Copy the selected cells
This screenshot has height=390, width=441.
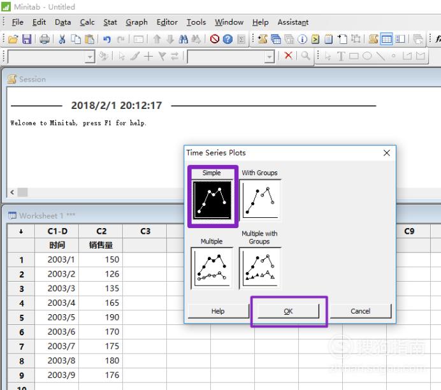point(76,39)
